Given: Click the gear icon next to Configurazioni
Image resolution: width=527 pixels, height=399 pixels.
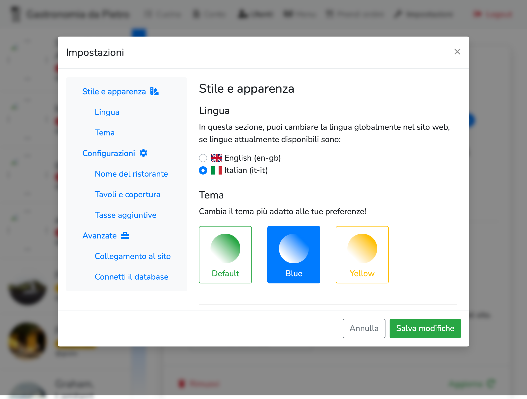Looking at the screenshot, I should (x=143, y=153).
